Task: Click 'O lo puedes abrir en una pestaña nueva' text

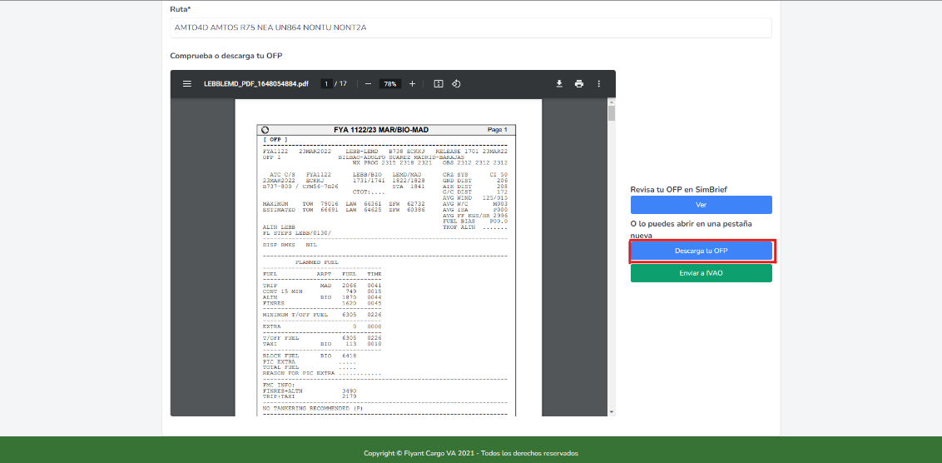Action: [691, 230]
